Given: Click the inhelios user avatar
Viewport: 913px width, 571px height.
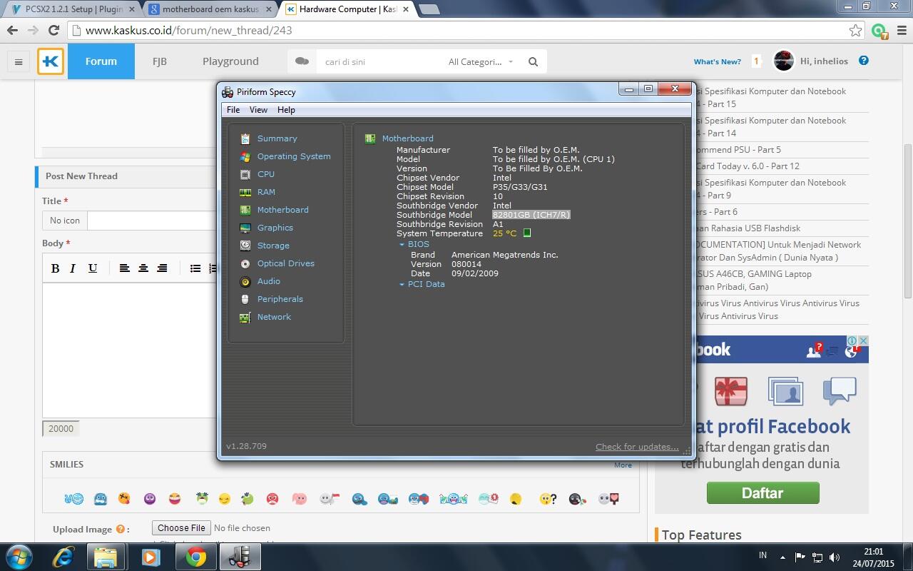Looking at the screenshot, I should (784, 61).
